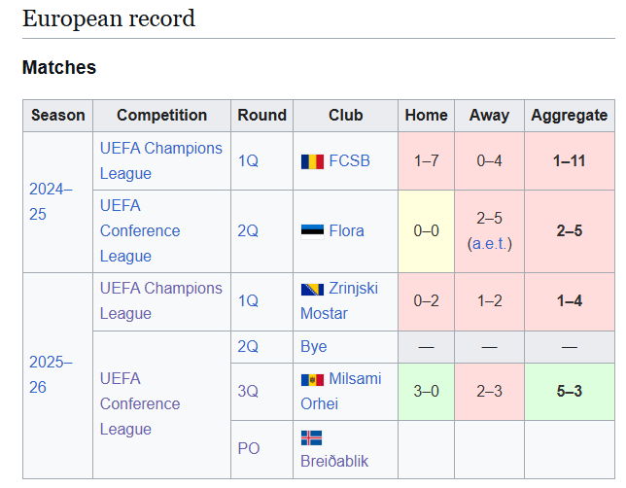
Task: Click the Bosnia flag icon beside Zrinjski
Action: pos(312,290)
